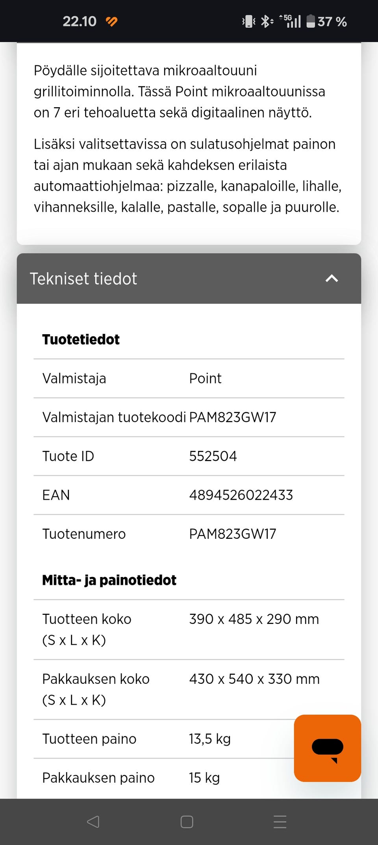Image resolution: width=378 pixels, height=845 pixels.
Task: Tap the Android home navigation icon
Action: point(187,822)
